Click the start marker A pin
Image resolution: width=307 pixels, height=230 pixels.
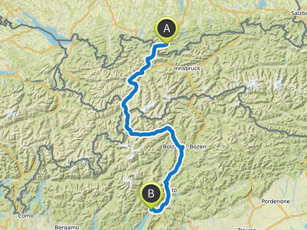(166, 29)
